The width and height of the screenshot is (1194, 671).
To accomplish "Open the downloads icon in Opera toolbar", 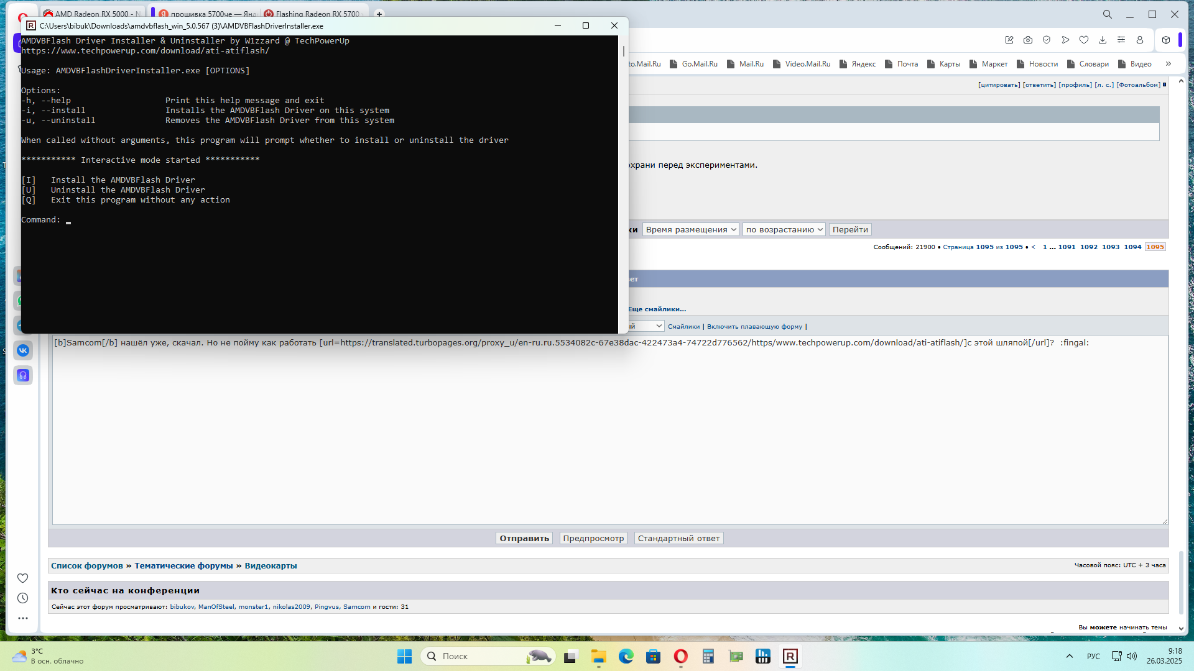I will [1103, 40].
